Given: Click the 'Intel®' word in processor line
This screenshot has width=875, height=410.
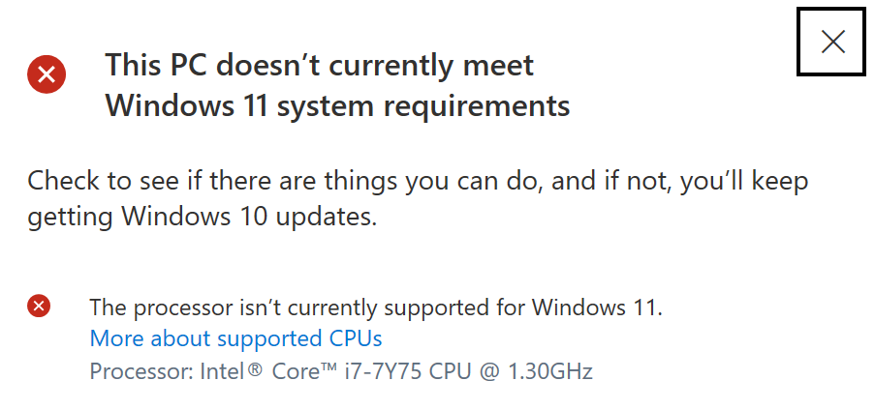Looking at the screenshot, I should click(231, 371).
